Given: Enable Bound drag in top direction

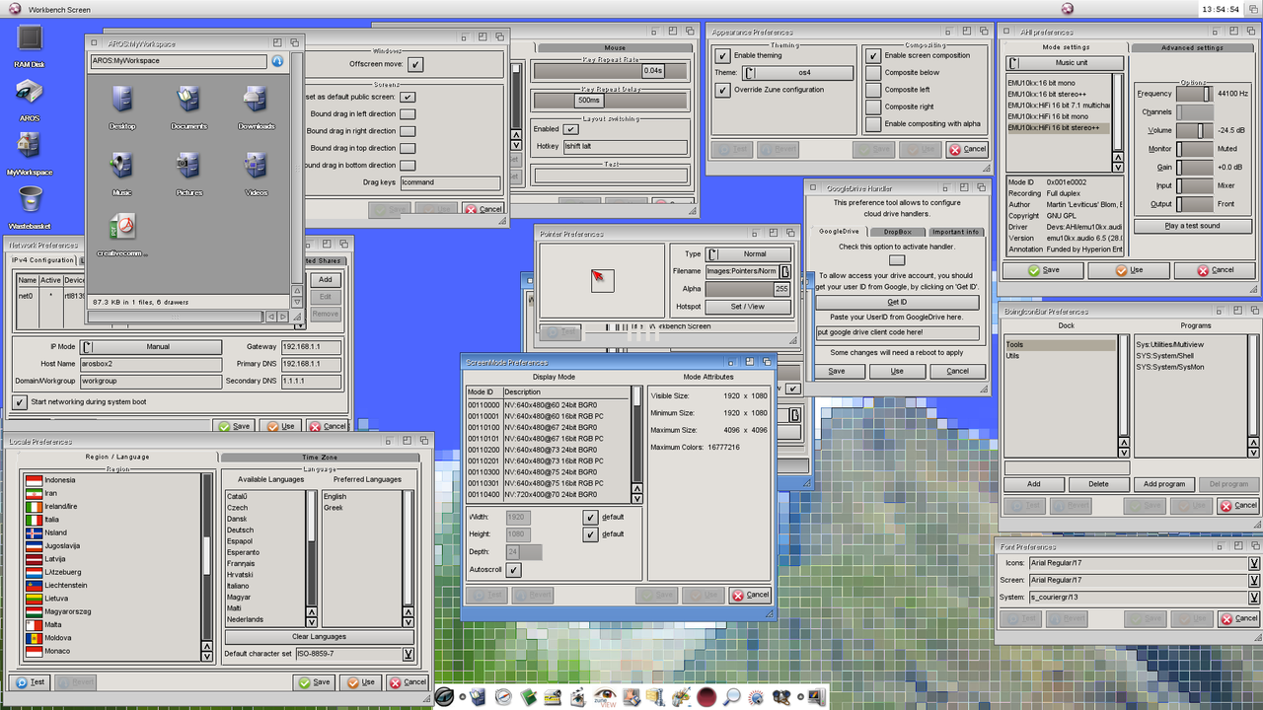Looking at the screenshot, I should point(408,148).
